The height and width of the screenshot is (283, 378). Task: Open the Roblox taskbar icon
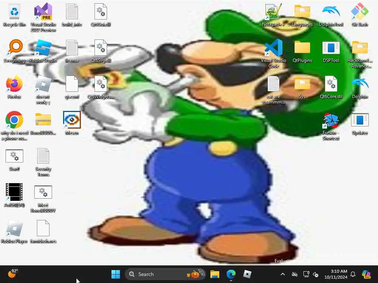coord(247,274)
